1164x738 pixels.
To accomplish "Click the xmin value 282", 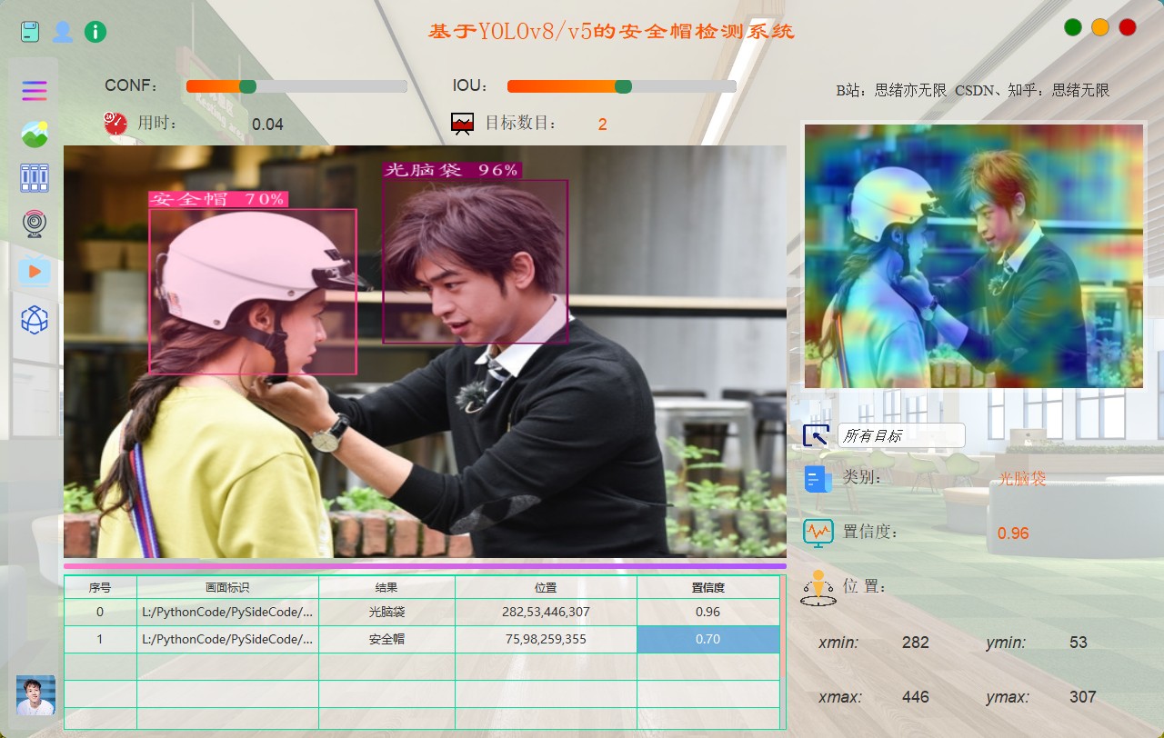I will pyautogui.click(x=916, y=643).
